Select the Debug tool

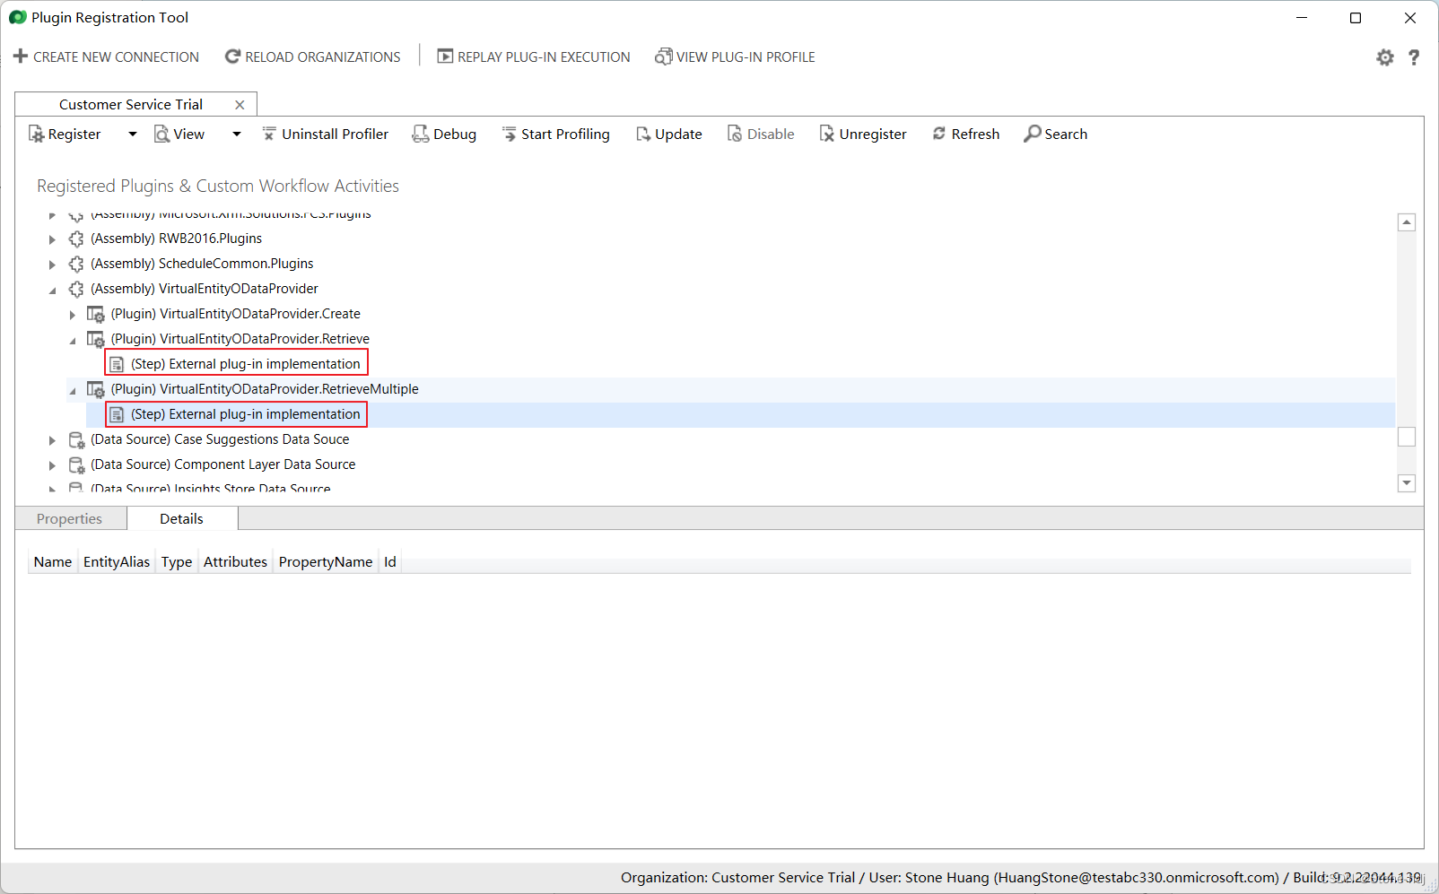443,134
